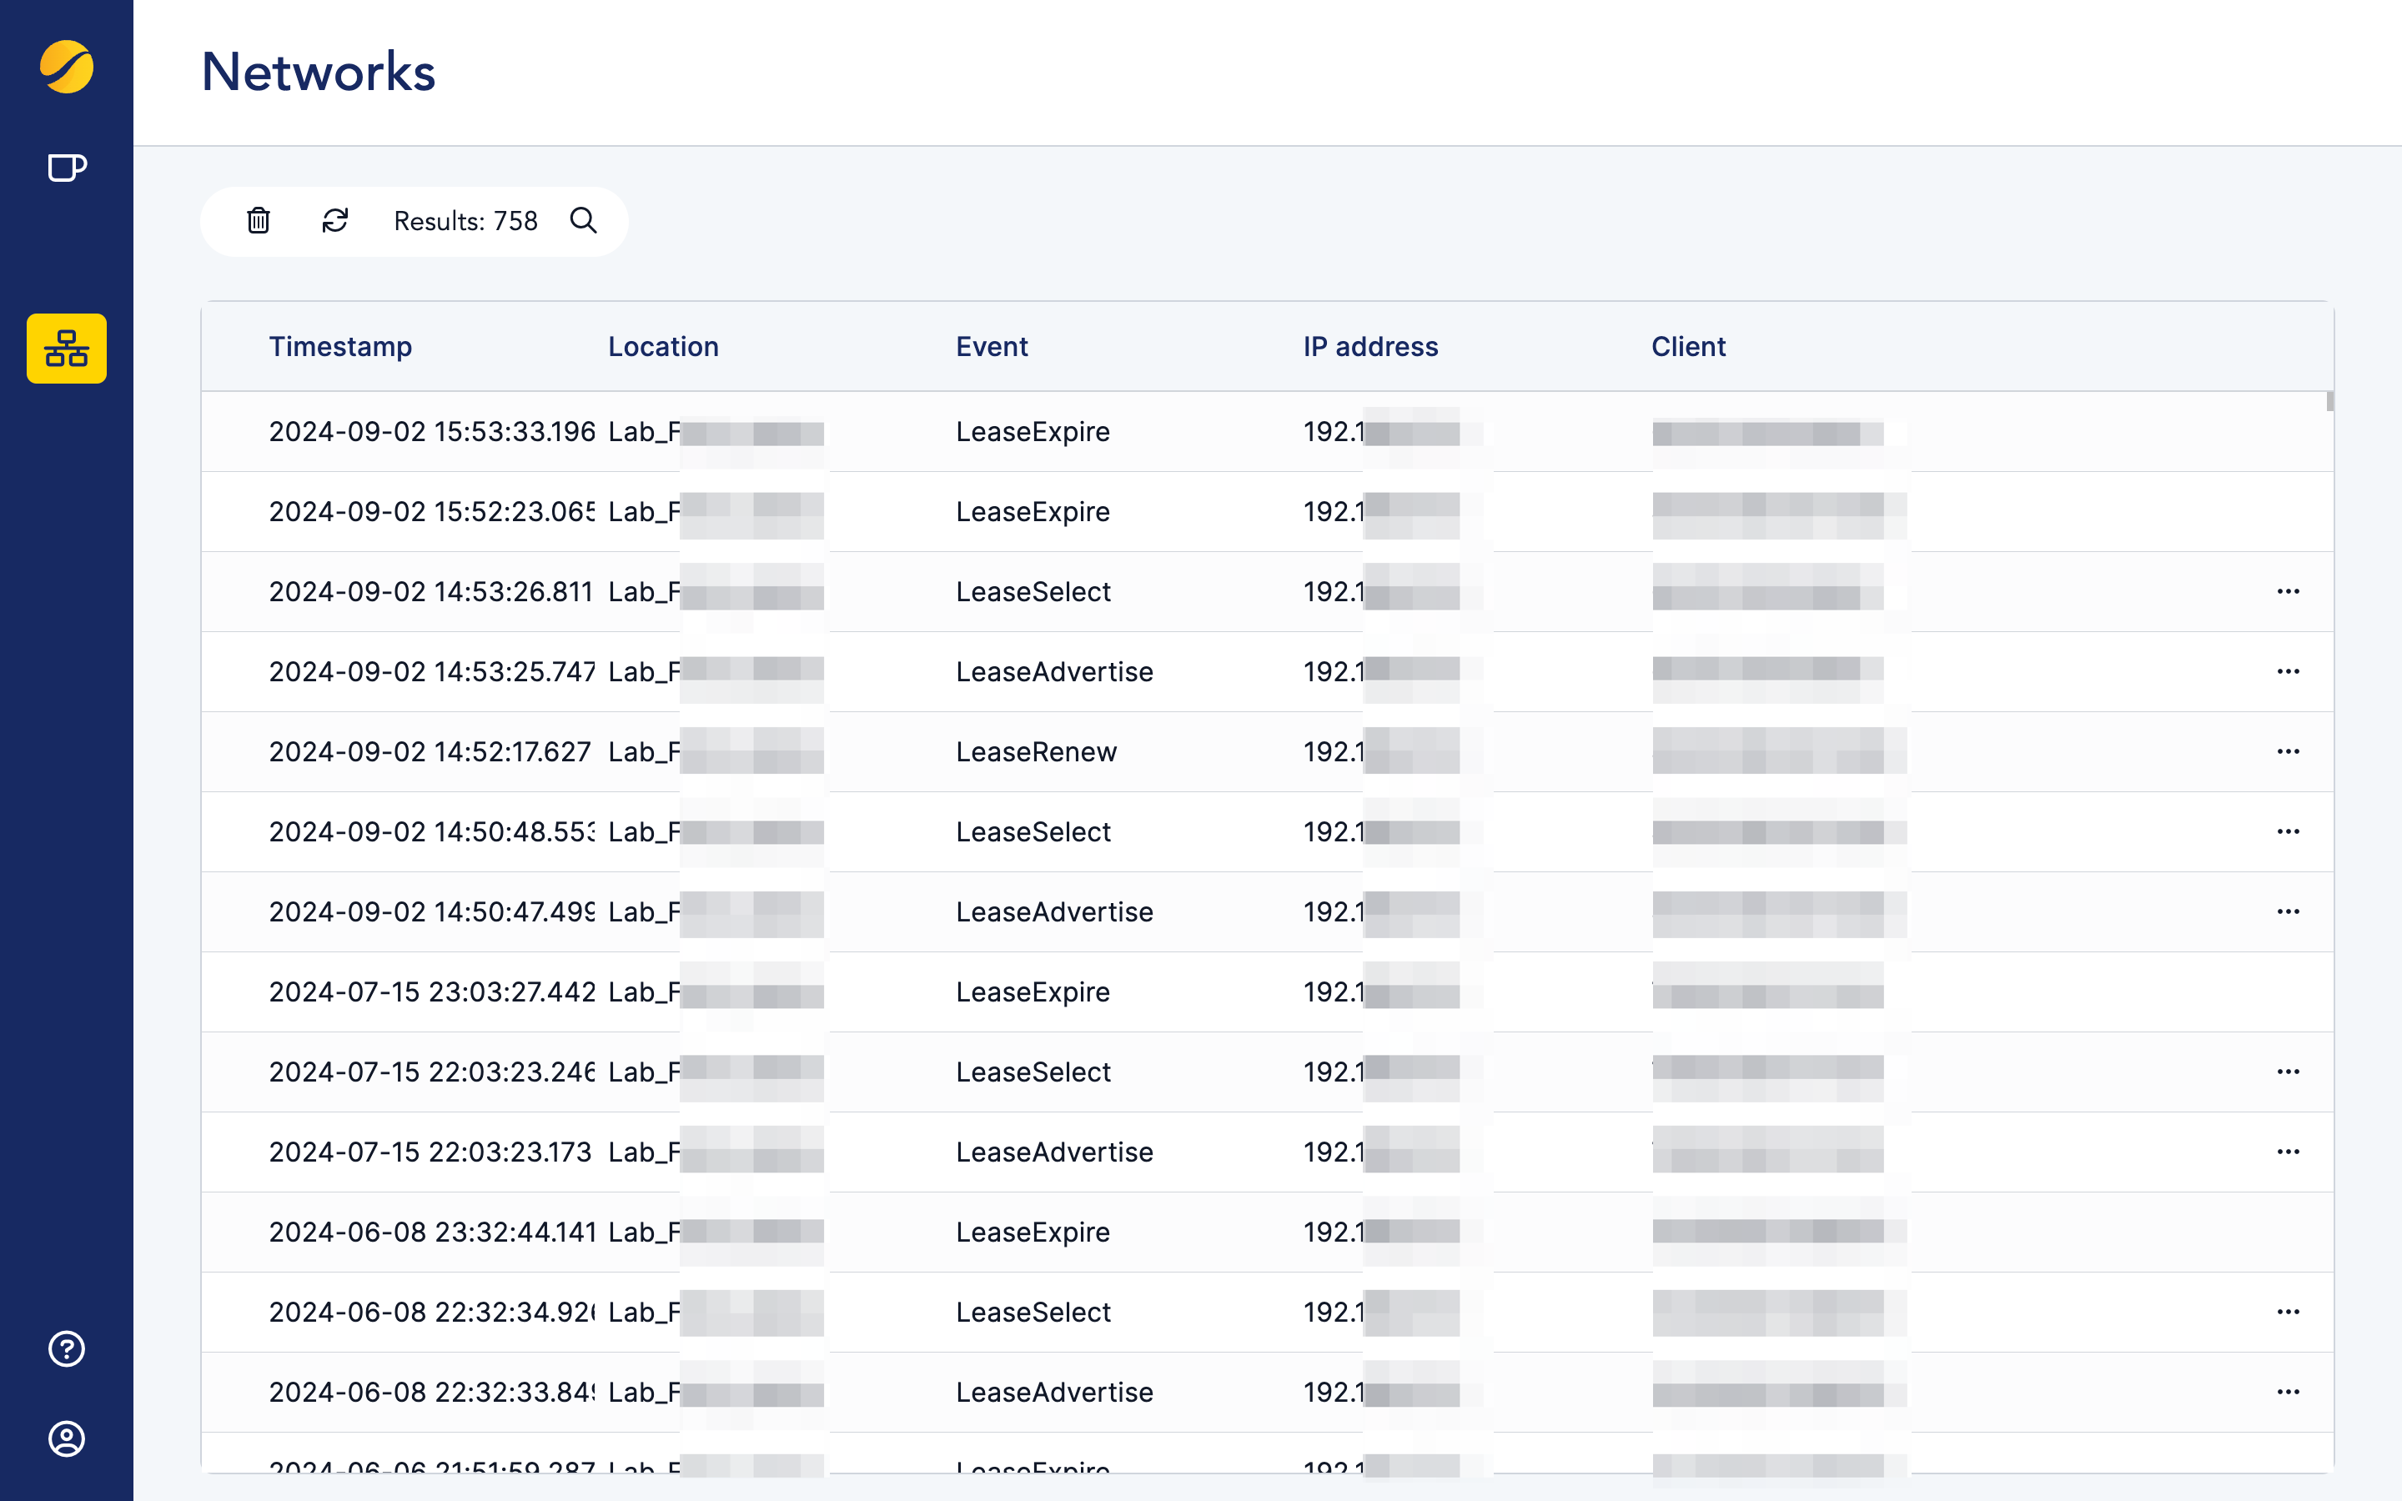Sort the table by the Timestamp column
The image size is (2402, 1501).
[340, 346]
